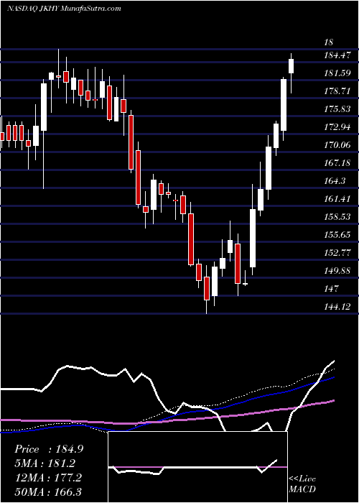Viewport: 359px width, 503px height.
Task: Click the 184.47 price axis label
Action: tap(337, 55)
